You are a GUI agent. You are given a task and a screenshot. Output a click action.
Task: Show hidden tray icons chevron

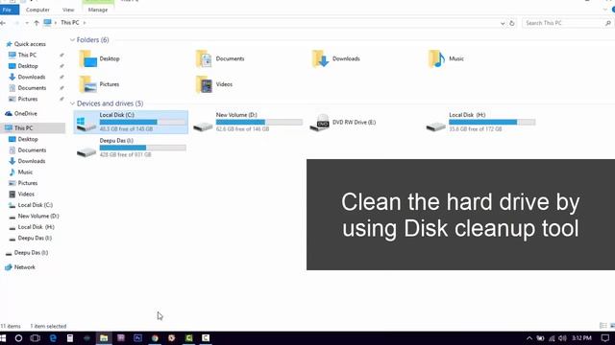[529, 338]
